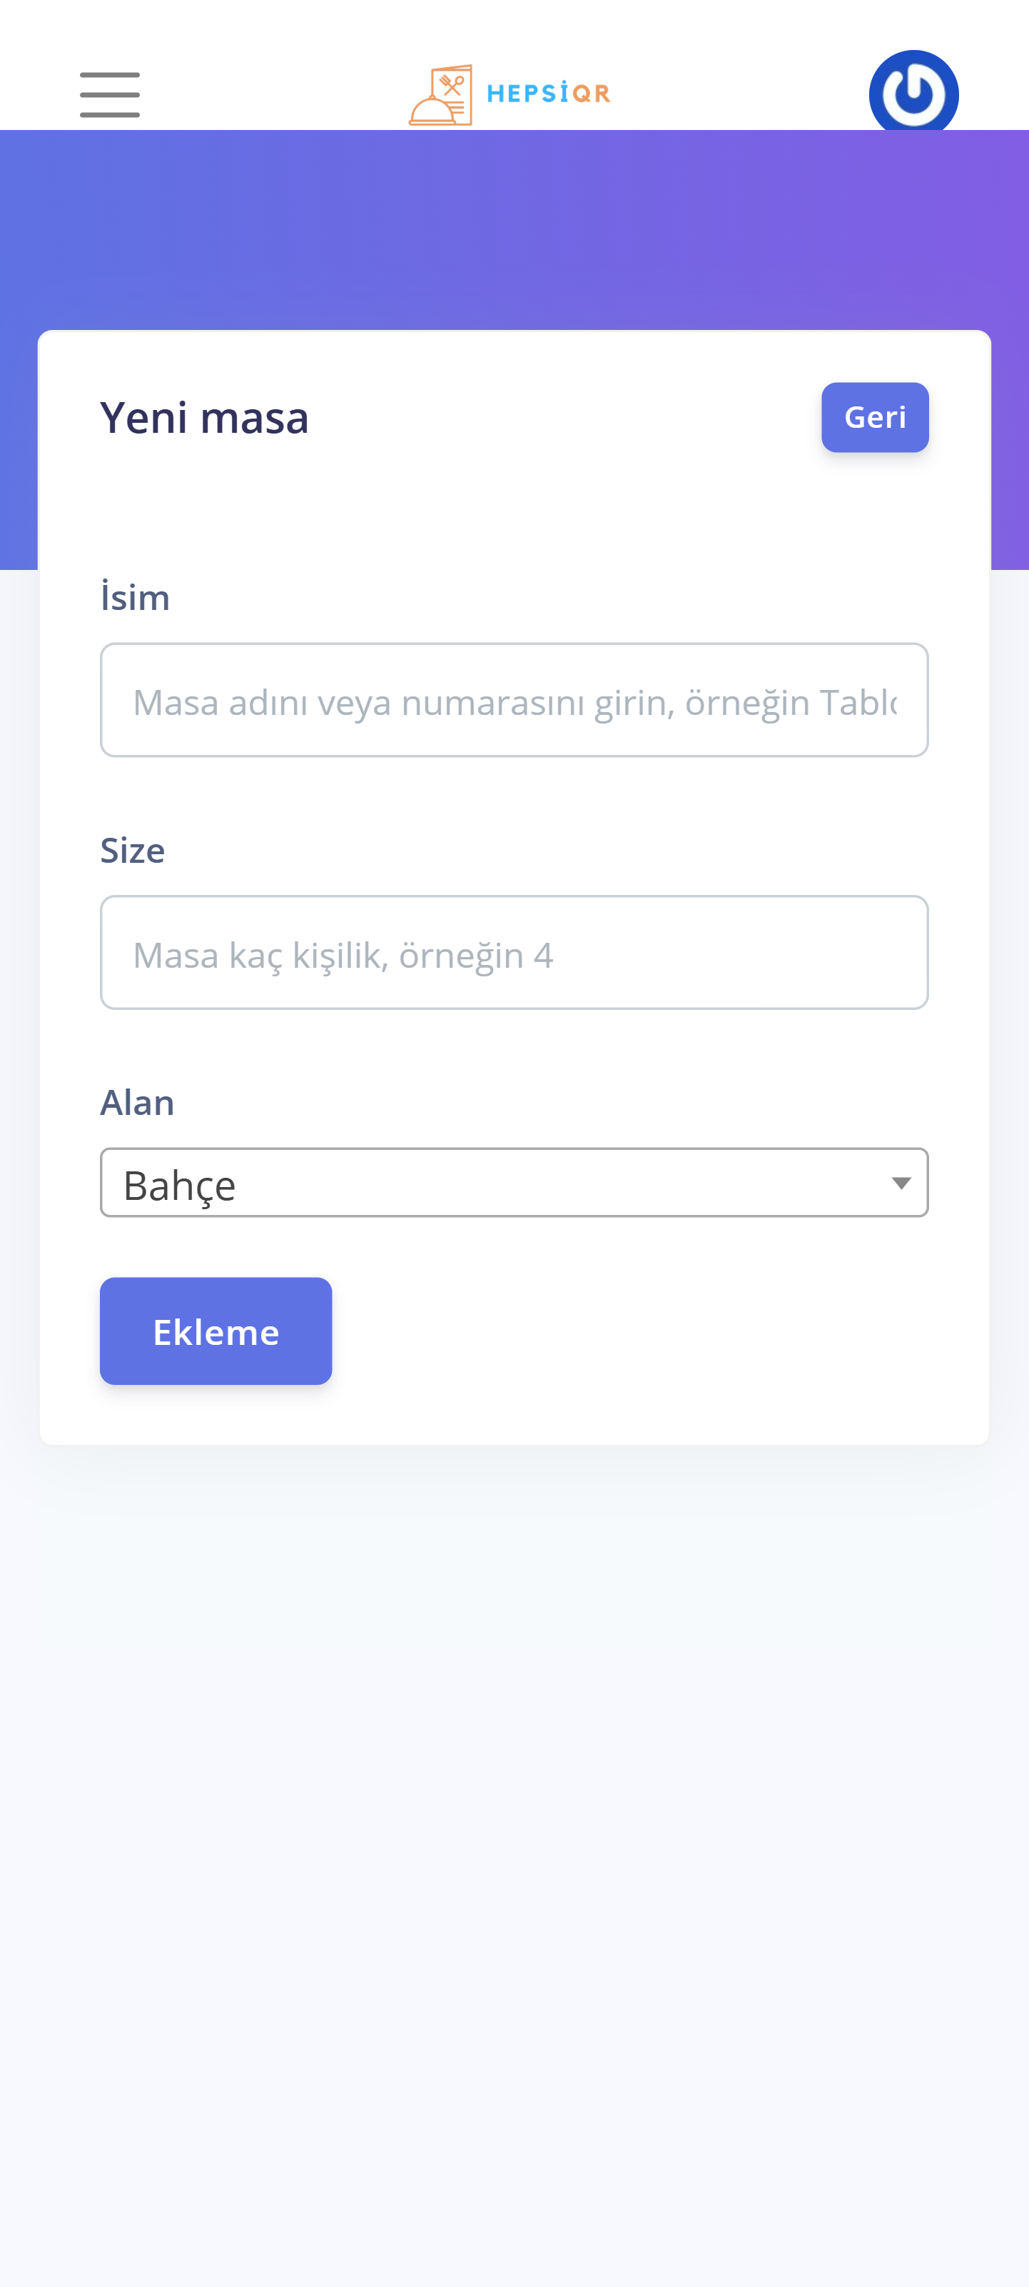Click the Bahçe selected value text
1029x2287 pixels.
180,1184
